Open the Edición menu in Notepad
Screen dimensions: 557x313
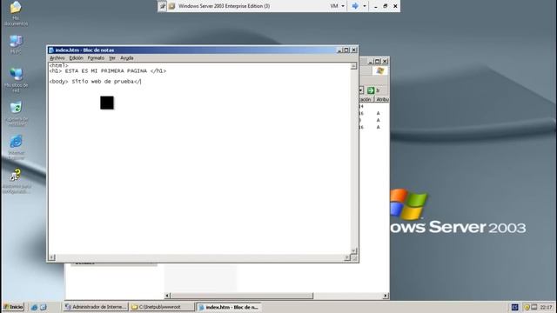tap(76, 58)
